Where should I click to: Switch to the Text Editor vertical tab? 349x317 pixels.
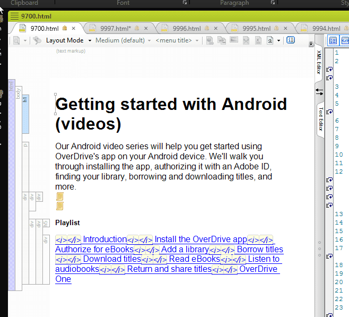point(320,119)
